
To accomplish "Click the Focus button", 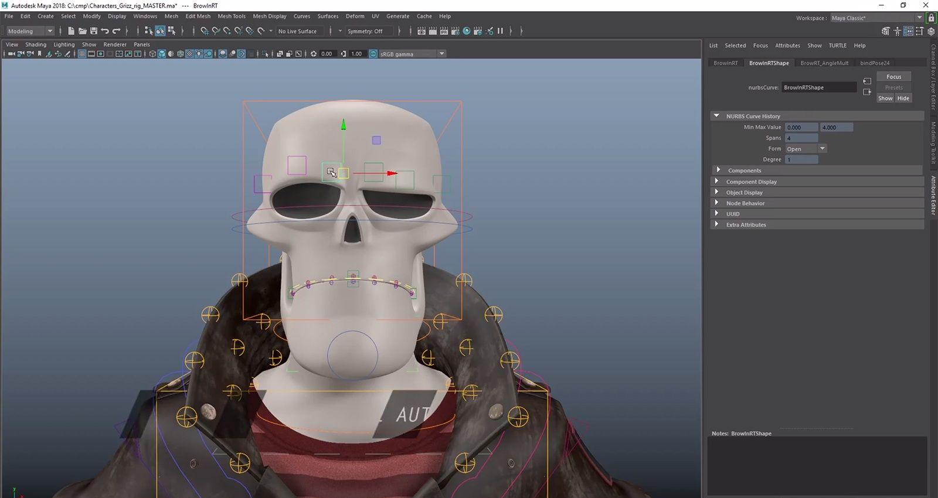I will [894, 77].
